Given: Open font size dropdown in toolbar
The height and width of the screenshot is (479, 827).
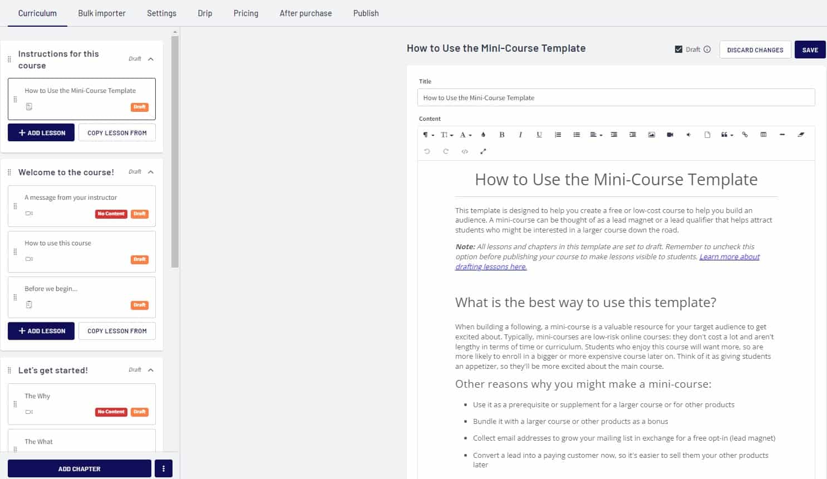Looking at the screenshot, I should point(447,135).
